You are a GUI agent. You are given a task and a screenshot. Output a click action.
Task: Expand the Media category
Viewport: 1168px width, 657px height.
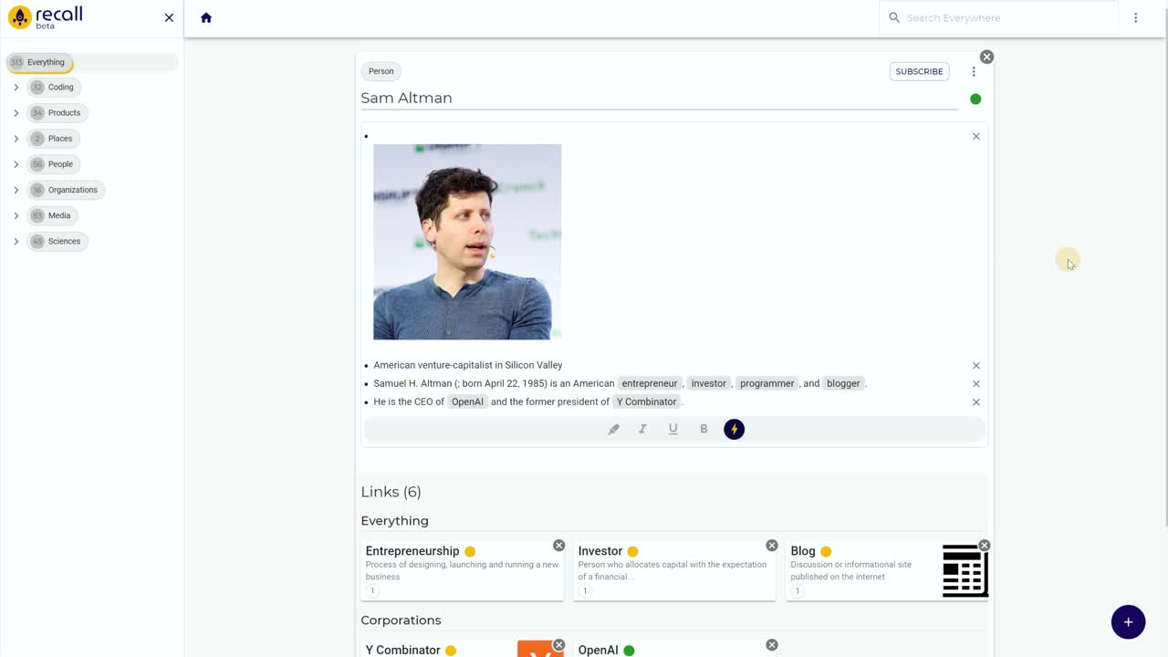click(x=16, y=215)
